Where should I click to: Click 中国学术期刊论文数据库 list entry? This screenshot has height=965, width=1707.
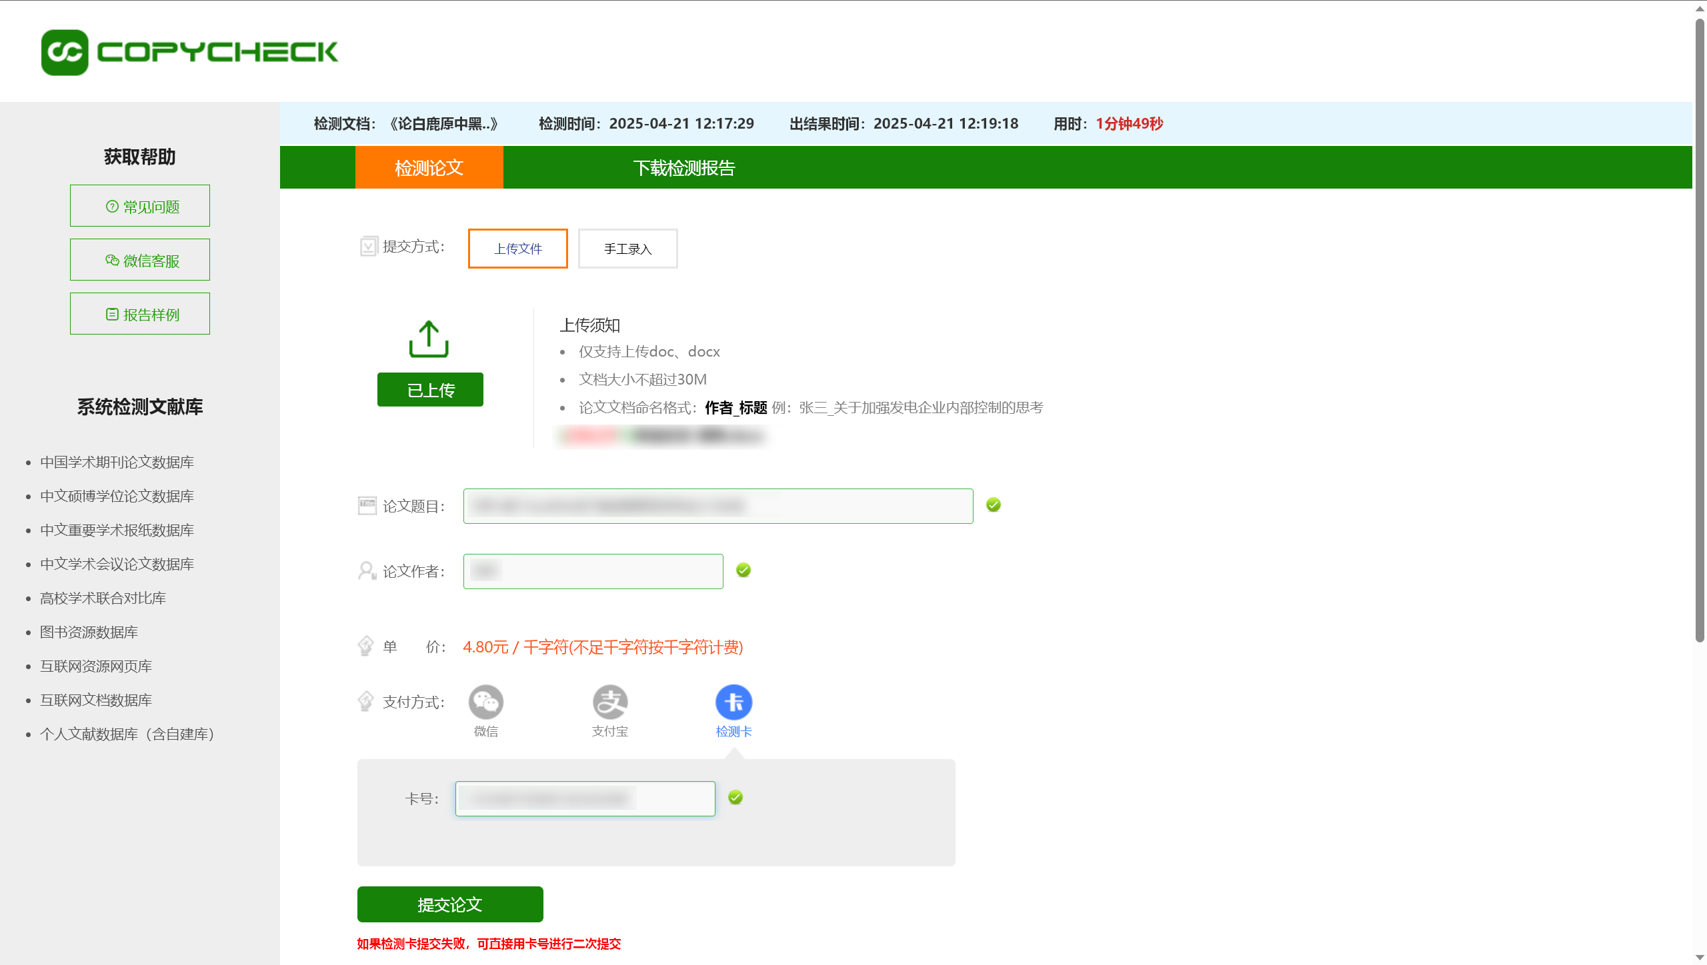[117, 462]
